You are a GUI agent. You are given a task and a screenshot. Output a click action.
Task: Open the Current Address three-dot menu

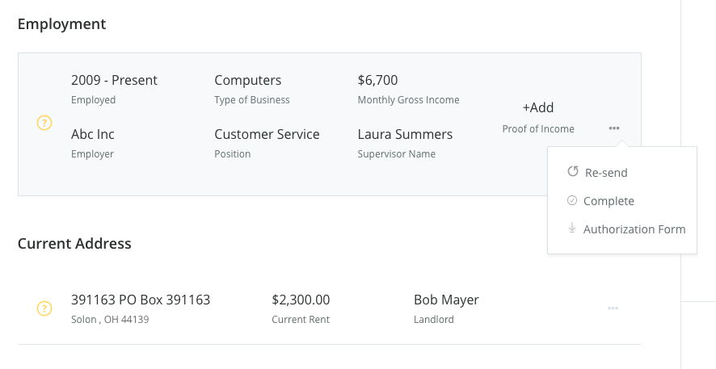click(x=613, y=308)
